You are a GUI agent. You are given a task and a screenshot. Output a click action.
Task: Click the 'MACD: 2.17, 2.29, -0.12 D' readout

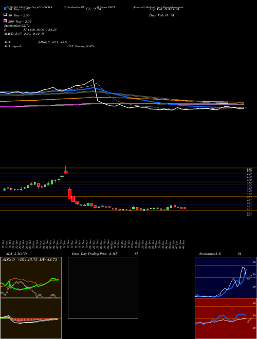[24, 34]
